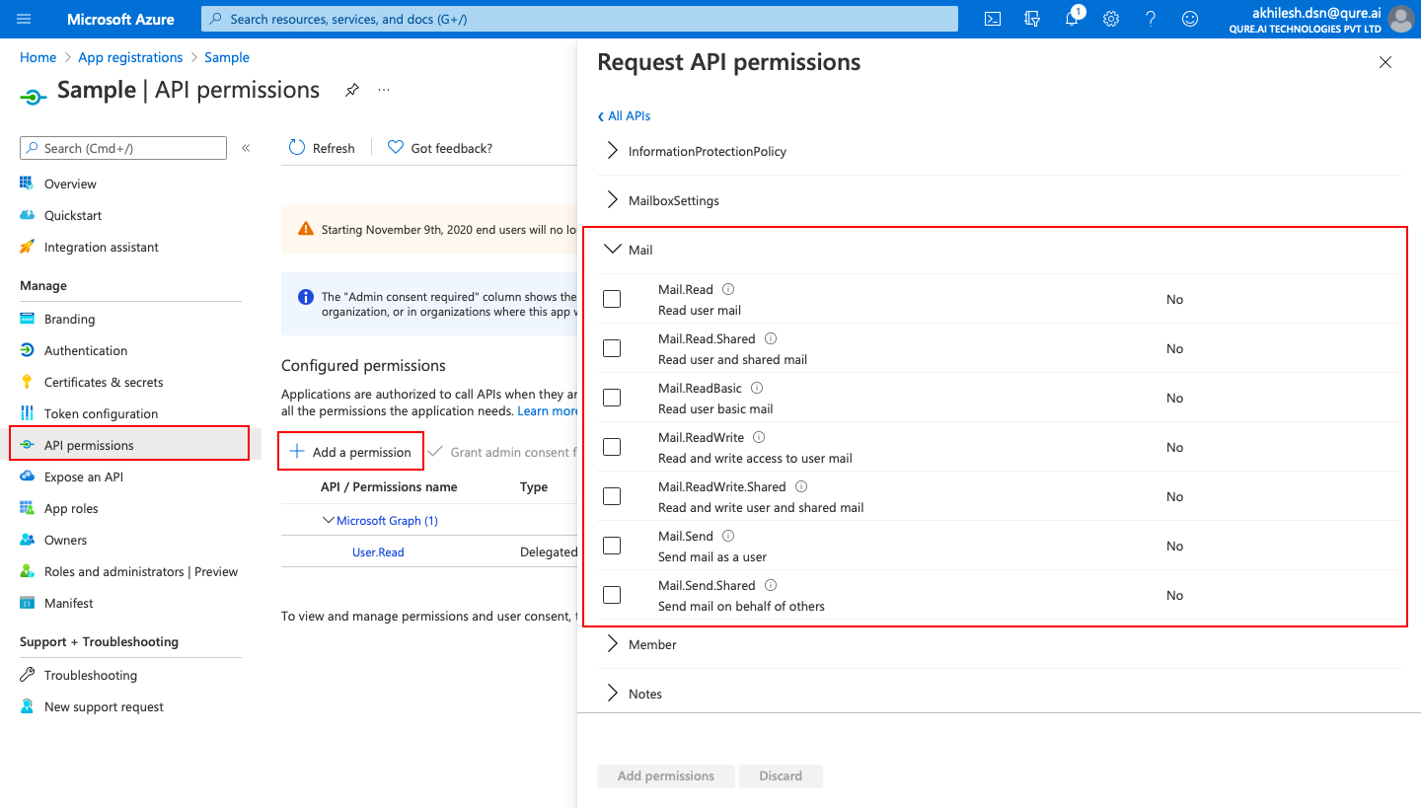The height and width of the screenshot is (808, 1421).
Task: Go to App registrations breadcrumb
Action: point(130,57)
